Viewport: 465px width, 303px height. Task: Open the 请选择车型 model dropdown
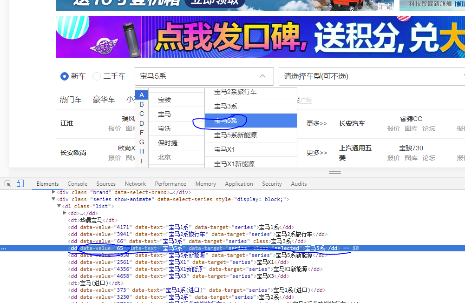tap(372, 76)
